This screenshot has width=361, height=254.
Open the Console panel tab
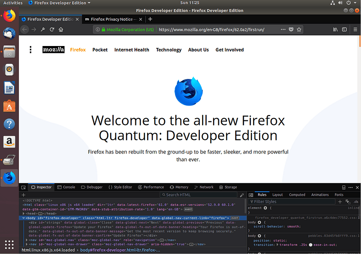tap(66, 187)
